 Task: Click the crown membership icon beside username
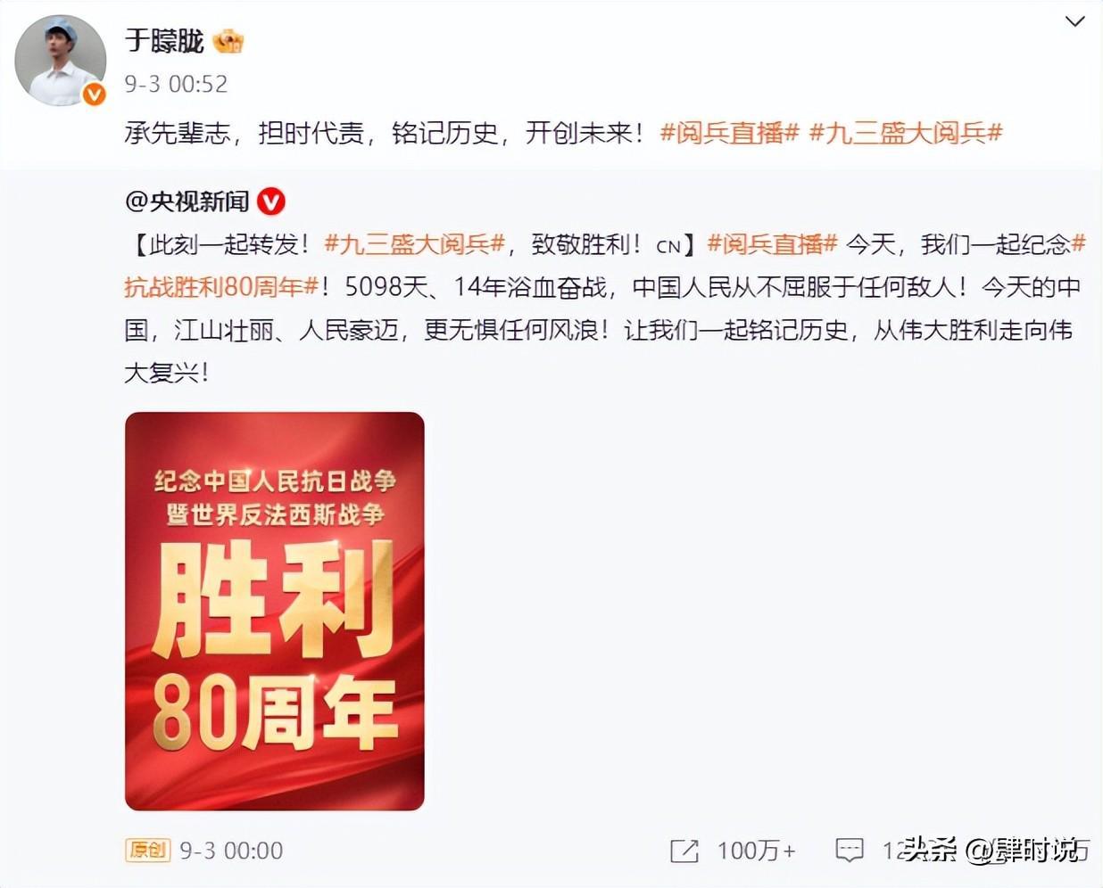pos(228,41)
